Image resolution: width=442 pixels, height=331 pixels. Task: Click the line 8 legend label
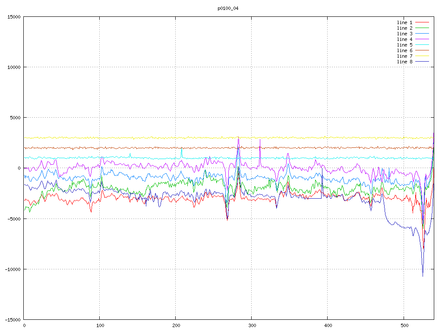[x=404, y=62]
